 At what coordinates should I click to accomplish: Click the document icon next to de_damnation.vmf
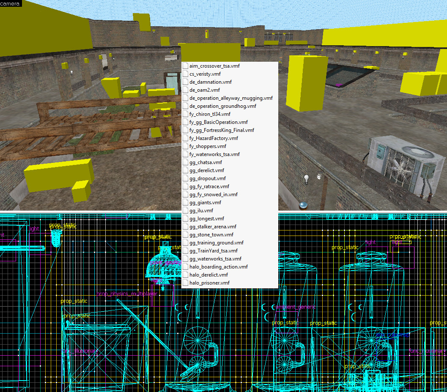185,82
